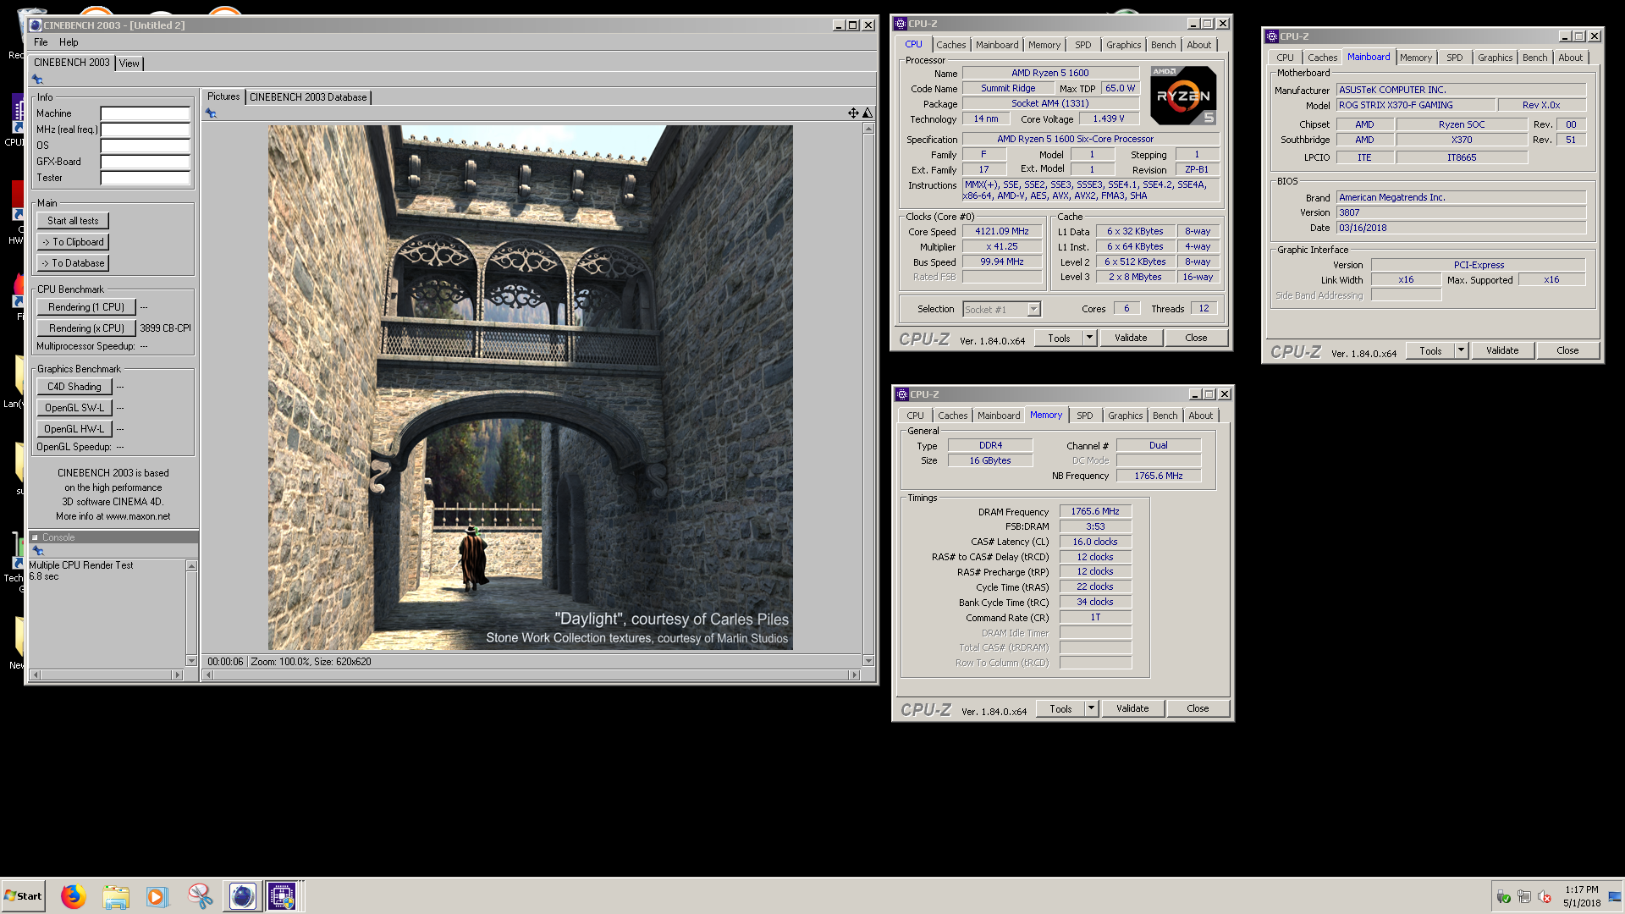Click the AMD Ryzen 5 logo in CPU-Z

click(1184, 96)
